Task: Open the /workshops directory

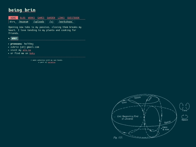Action: tap(66, 22)
